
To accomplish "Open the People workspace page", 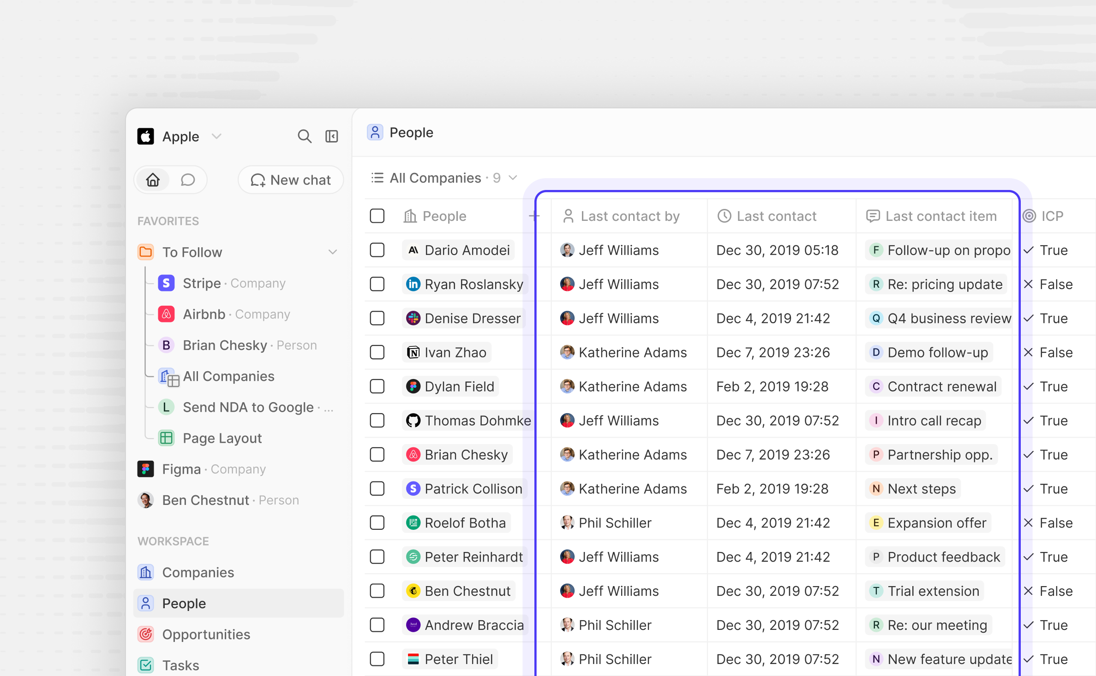I will pos(239,603).
